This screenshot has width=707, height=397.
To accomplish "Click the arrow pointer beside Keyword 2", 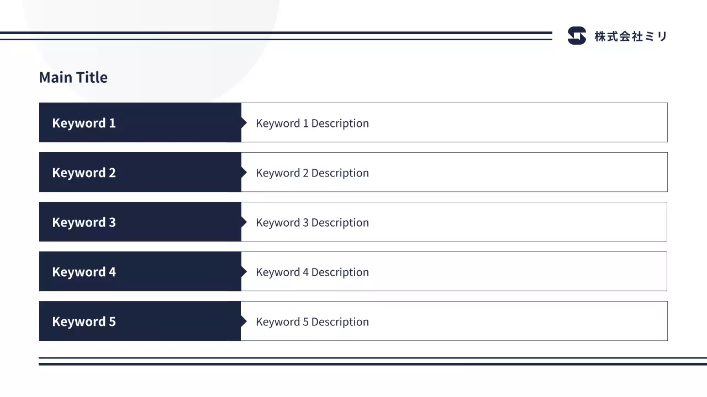I will pyautogui.click(x=244, y=172).
